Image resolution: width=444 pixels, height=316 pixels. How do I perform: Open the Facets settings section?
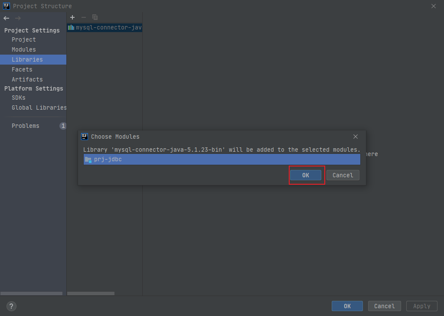point(22,69)
